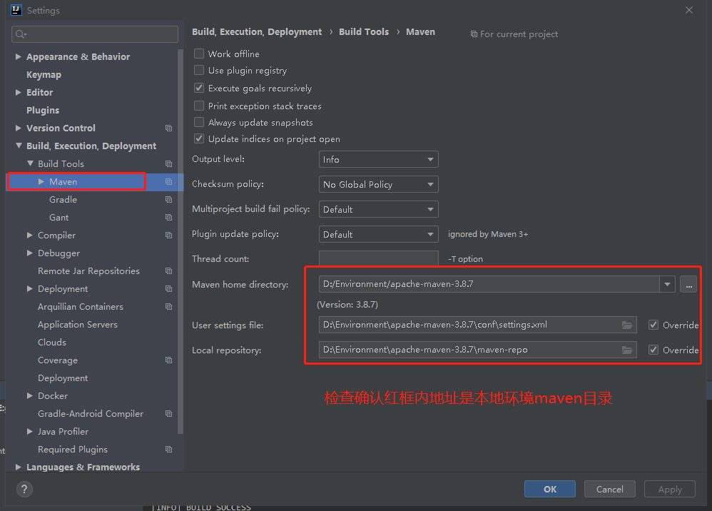Open the Checksum policy dropdown

[x=379, y=184]
